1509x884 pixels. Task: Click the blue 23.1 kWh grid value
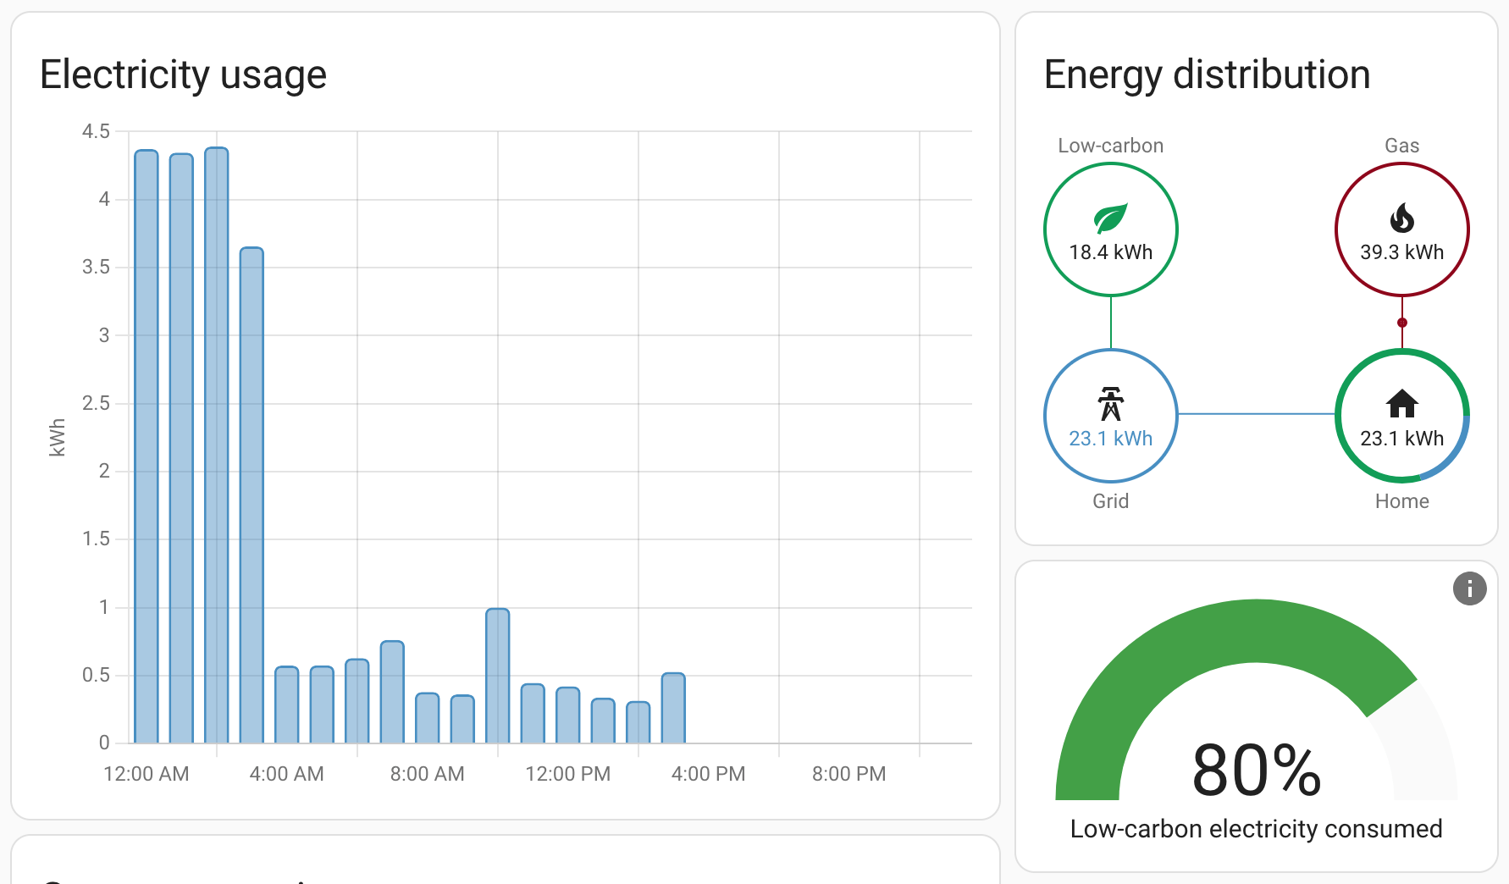1110,439
